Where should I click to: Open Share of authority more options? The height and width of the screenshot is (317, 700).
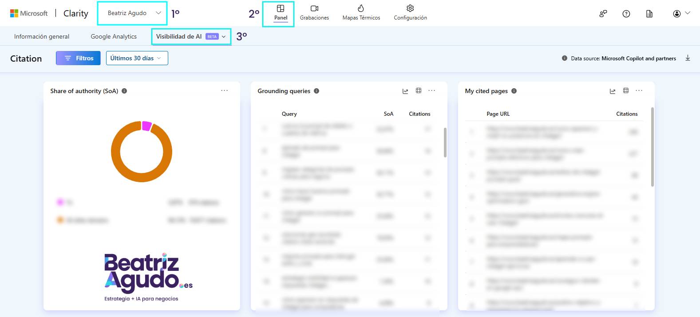(225, 90)
